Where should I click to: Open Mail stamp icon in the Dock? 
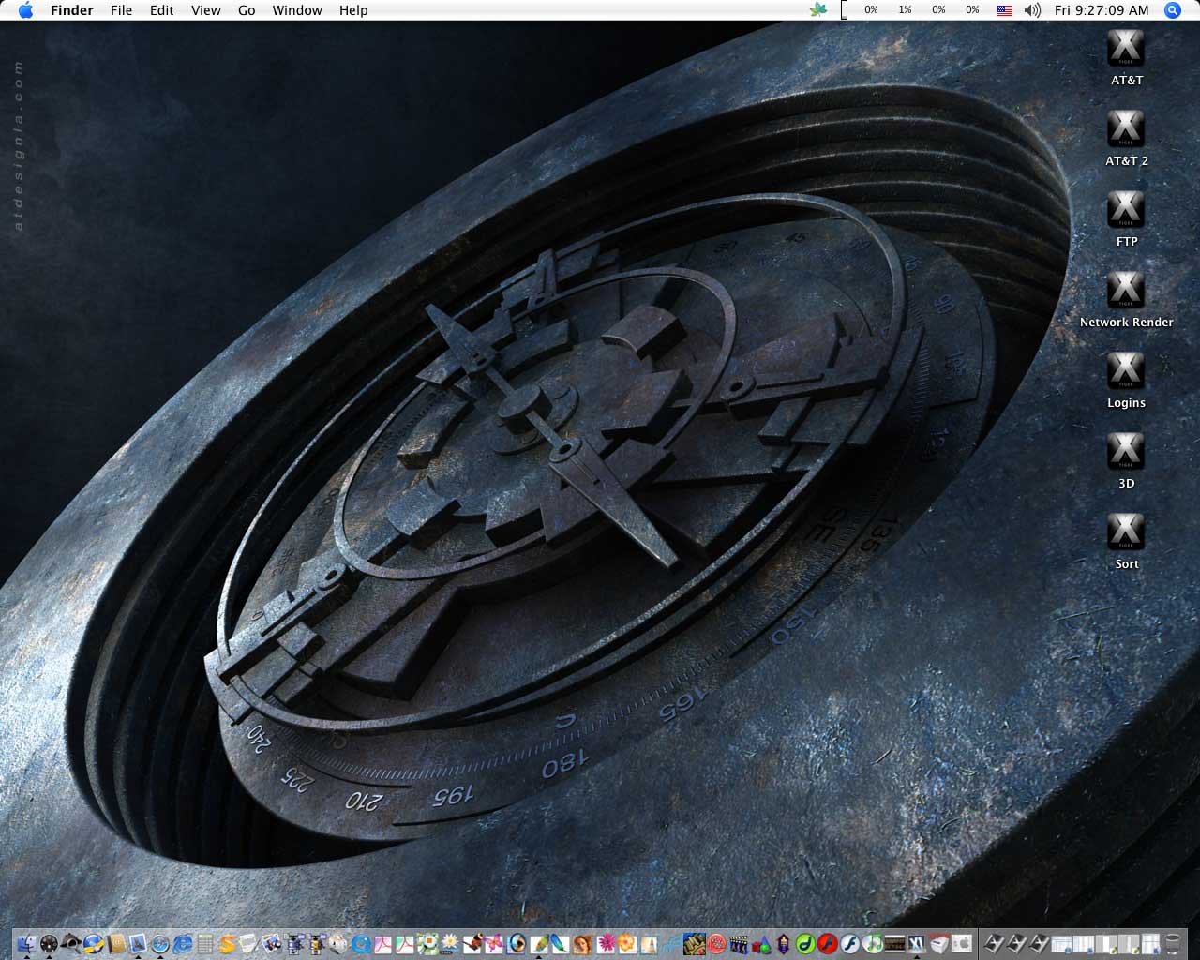(x=138, y=943)
